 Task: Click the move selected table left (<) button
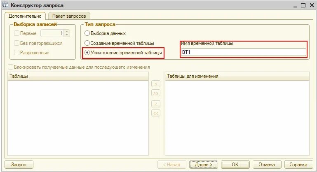point(156,104)
